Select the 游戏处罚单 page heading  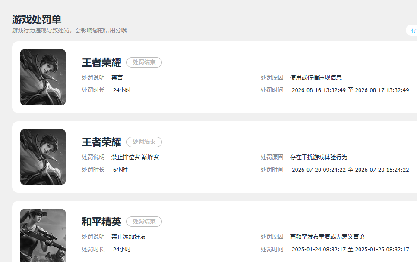point(37,20)
